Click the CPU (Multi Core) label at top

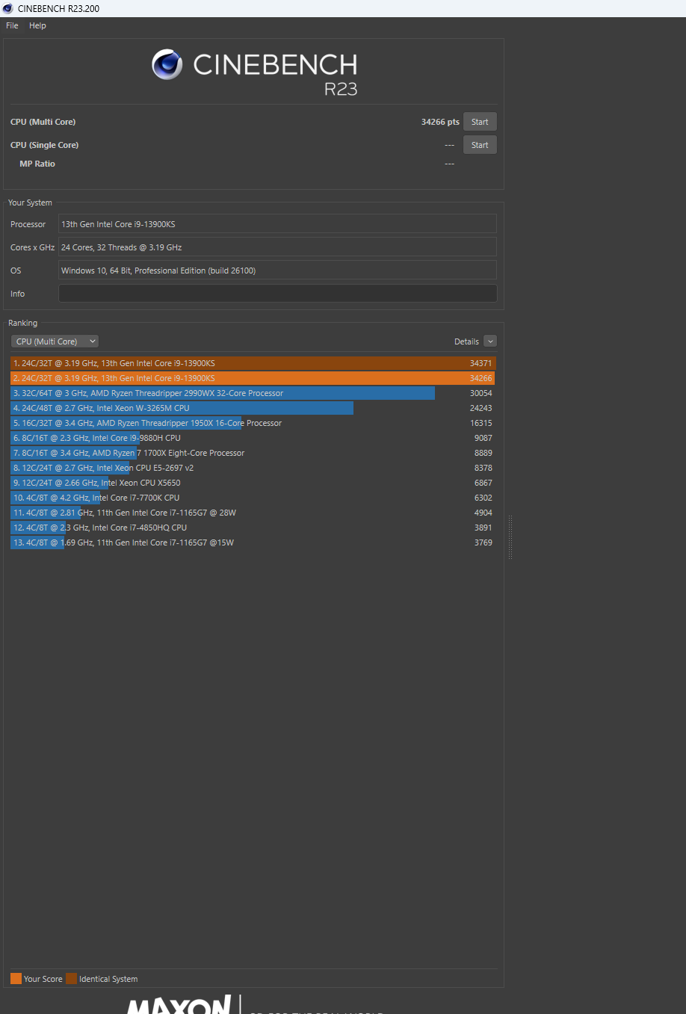click(43, 122)
